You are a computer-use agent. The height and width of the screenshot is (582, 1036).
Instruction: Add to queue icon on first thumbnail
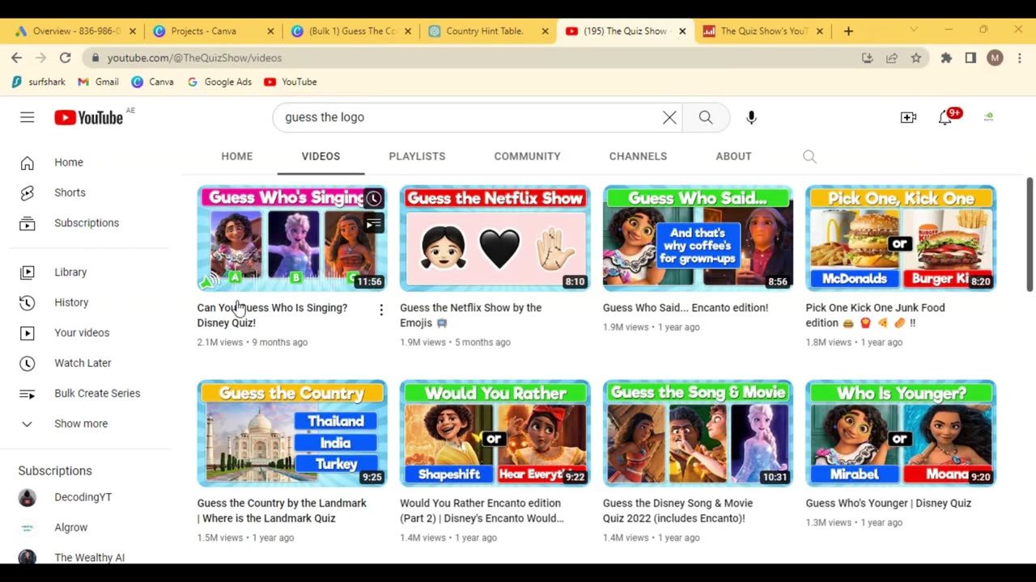tap(373, 223)
